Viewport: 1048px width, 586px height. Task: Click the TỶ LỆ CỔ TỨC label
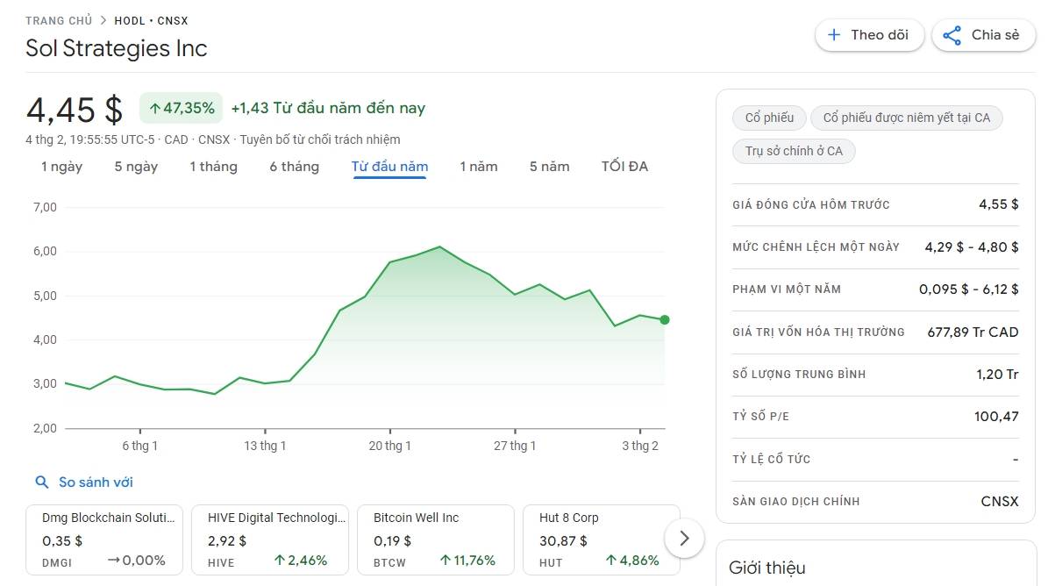(771, 459)
